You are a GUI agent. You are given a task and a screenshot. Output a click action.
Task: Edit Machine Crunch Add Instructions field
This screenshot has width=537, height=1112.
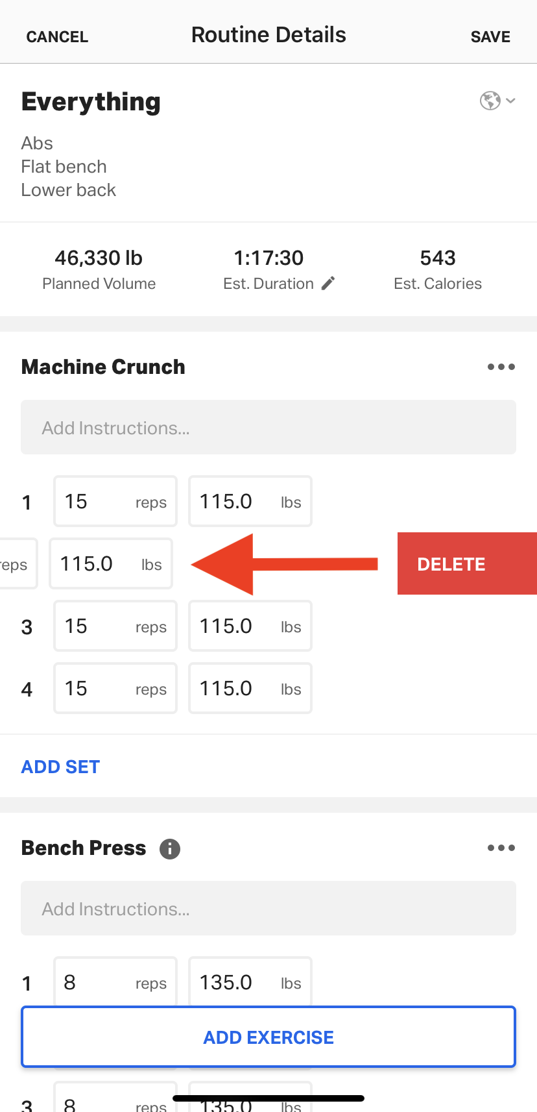[x=268, y=427]
